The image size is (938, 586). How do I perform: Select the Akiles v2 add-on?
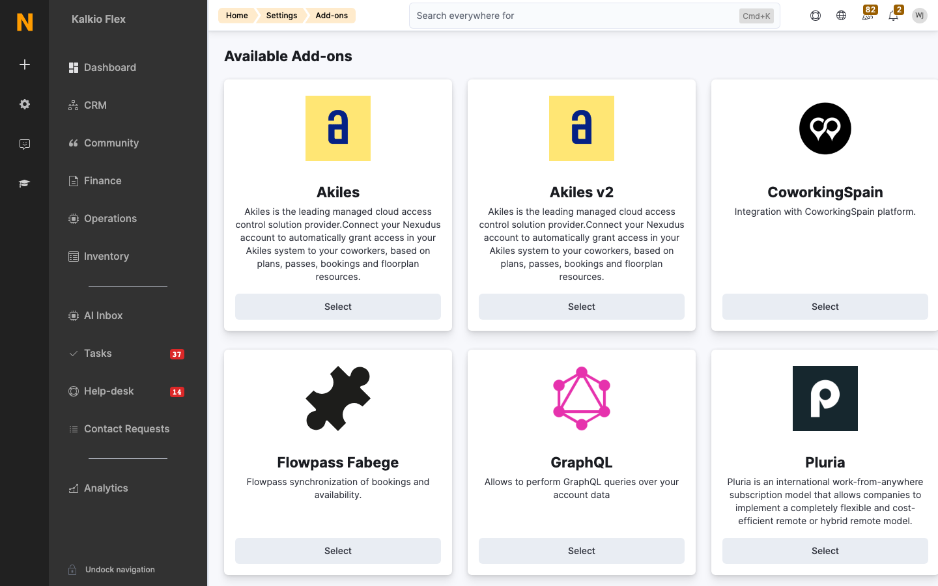click(x=582, y=307)
